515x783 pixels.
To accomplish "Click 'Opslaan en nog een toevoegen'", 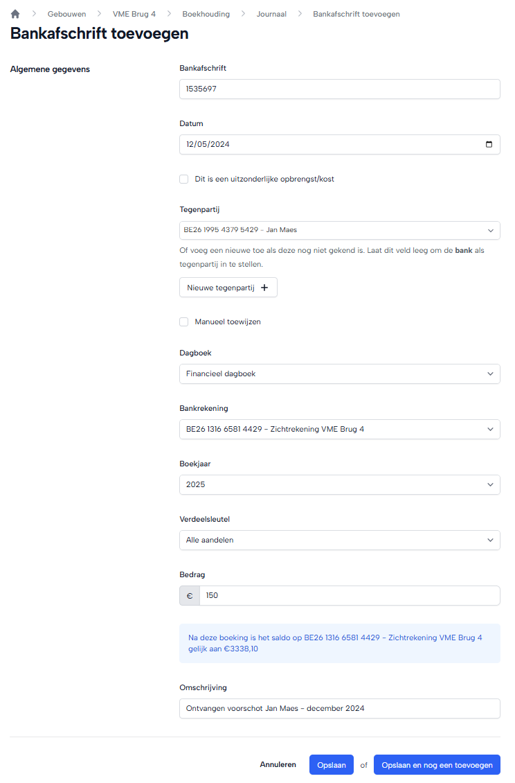I will click(437, 765).
